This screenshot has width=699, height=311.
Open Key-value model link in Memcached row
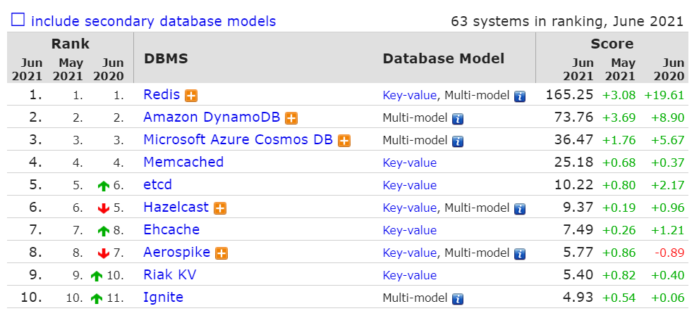coord(409,163)
